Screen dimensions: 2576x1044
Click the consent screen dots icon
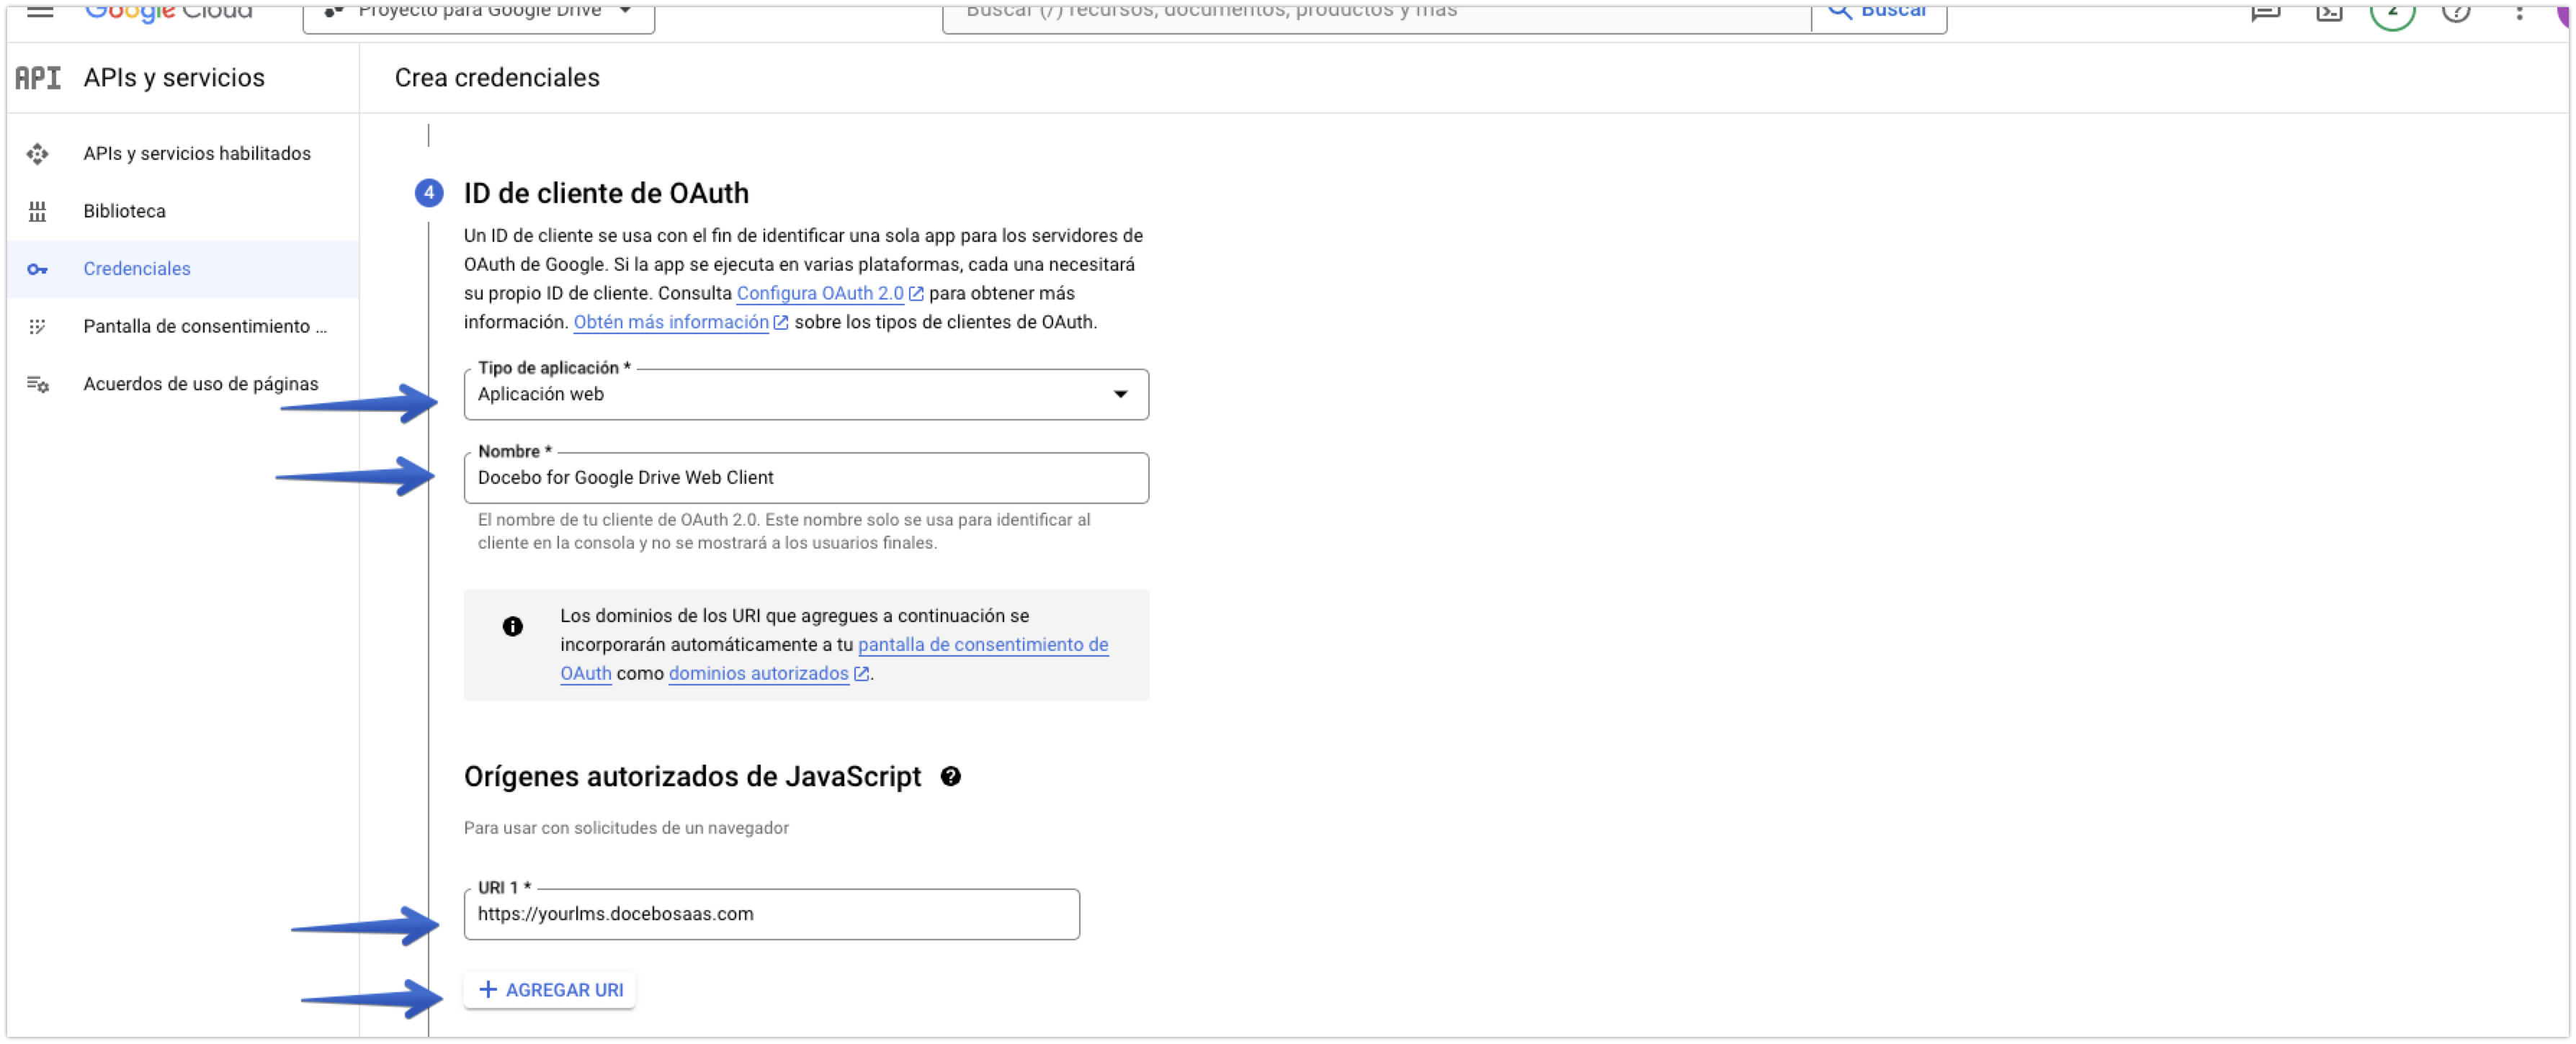38,327
